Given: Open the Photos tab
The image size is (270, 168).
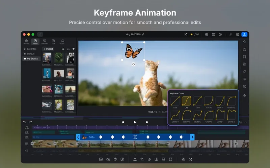Looking at the screenshot, I should click(x=26, y=42).
